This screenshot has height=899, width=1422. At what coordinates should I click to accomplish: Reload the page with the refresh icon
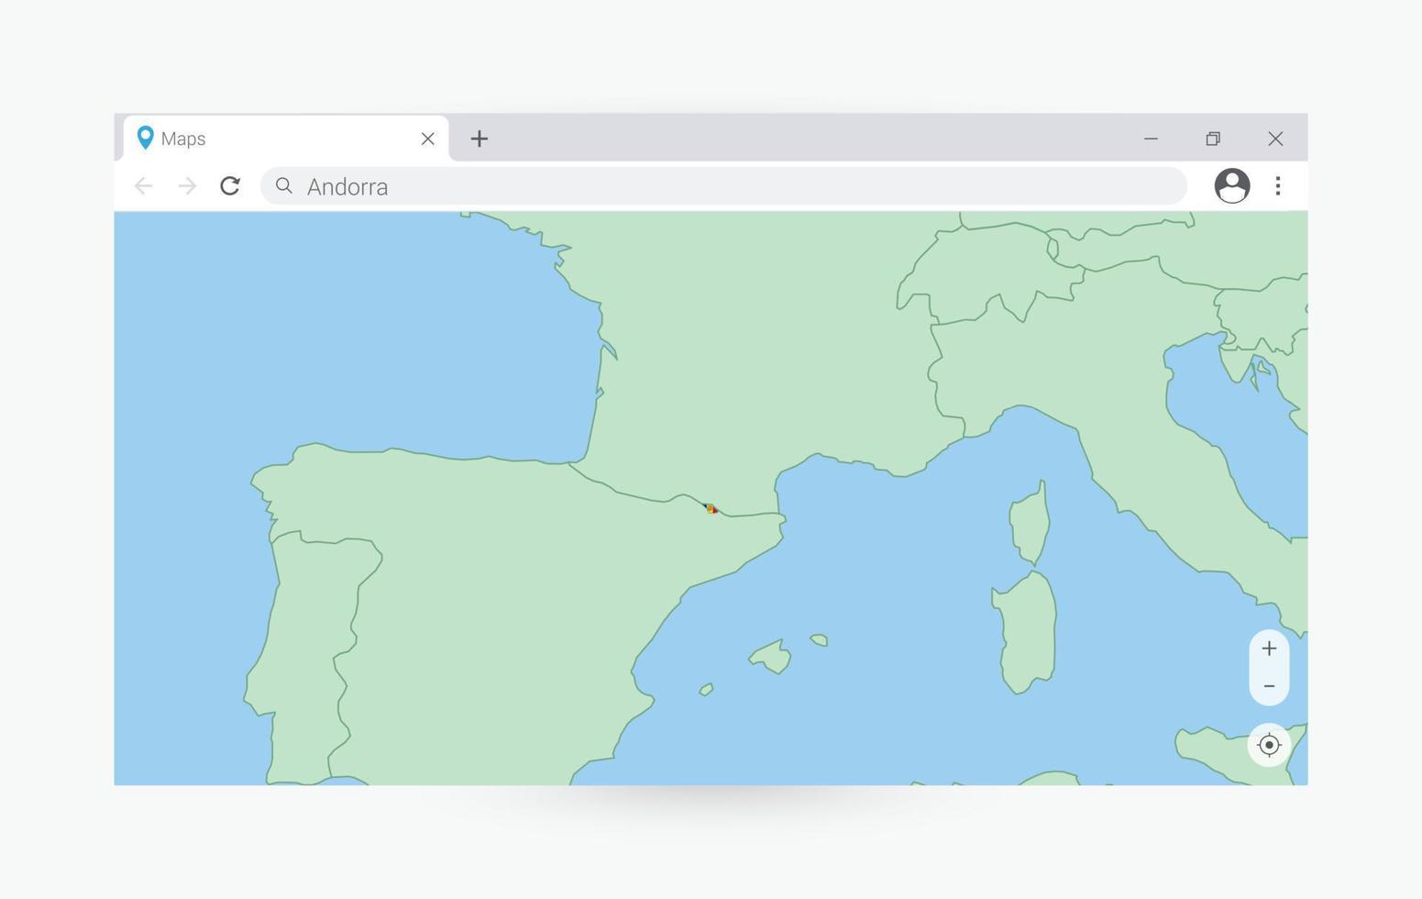point(230,186)
